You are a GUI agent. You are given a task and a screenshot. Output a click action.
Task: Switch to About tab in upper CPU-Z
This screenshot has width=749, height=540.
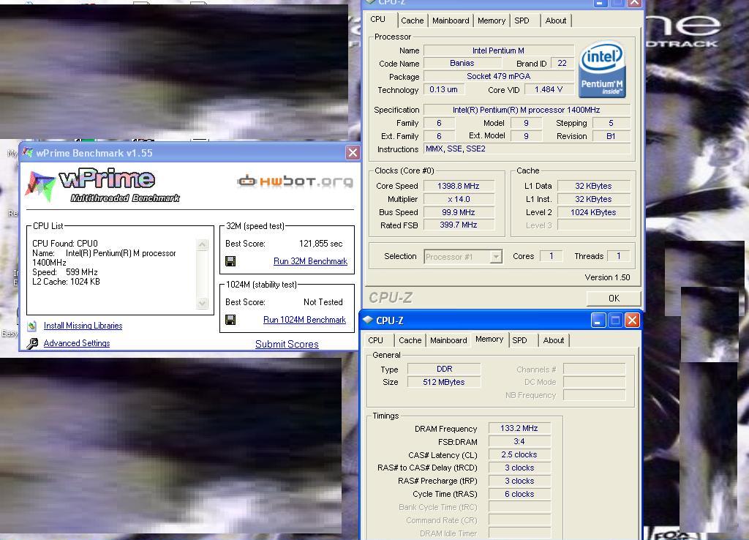(x=556, y=20)
